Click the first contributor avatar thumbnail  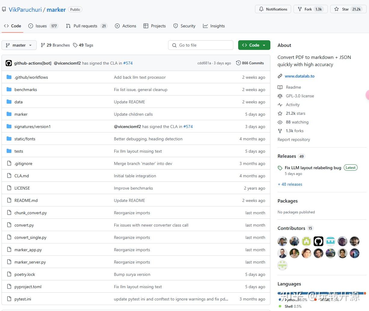coord(282,241)
